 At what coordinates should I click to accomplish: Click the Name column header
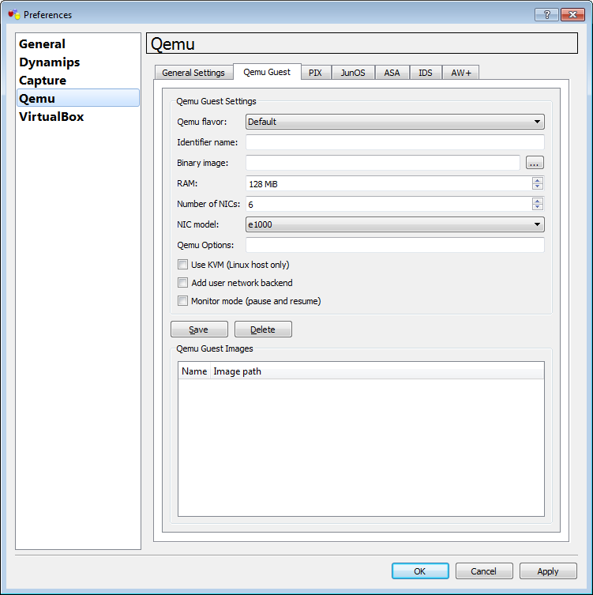pyautogui.click(x=194, y=371)
